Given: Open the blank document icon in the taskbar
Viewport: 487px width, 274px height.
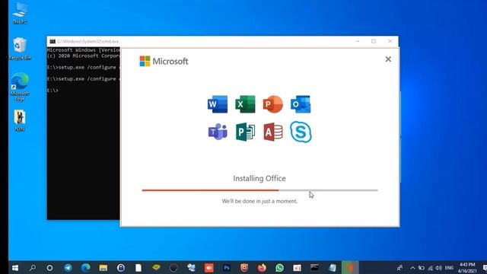Looking at the screenshot, I should [138, 268].
